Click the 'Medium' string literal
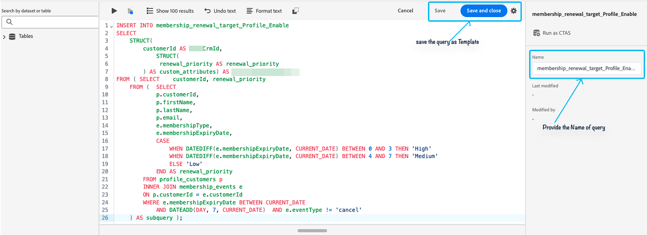 coord(425,156)
